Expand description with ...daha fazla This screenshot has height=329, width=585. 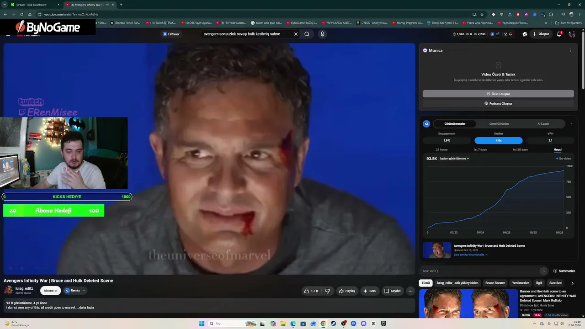[x=85, y=308]
